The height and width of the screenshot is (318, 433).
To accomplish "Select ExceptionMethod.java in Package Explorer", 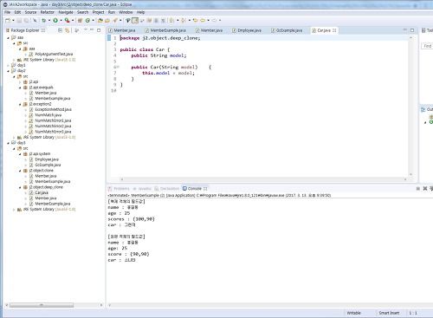I will 50,109.
